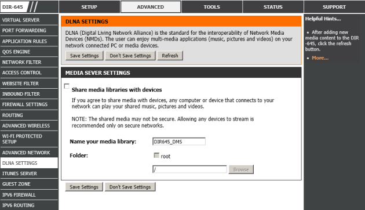Open the SUPPORT tab

click(x=334, y=7)
